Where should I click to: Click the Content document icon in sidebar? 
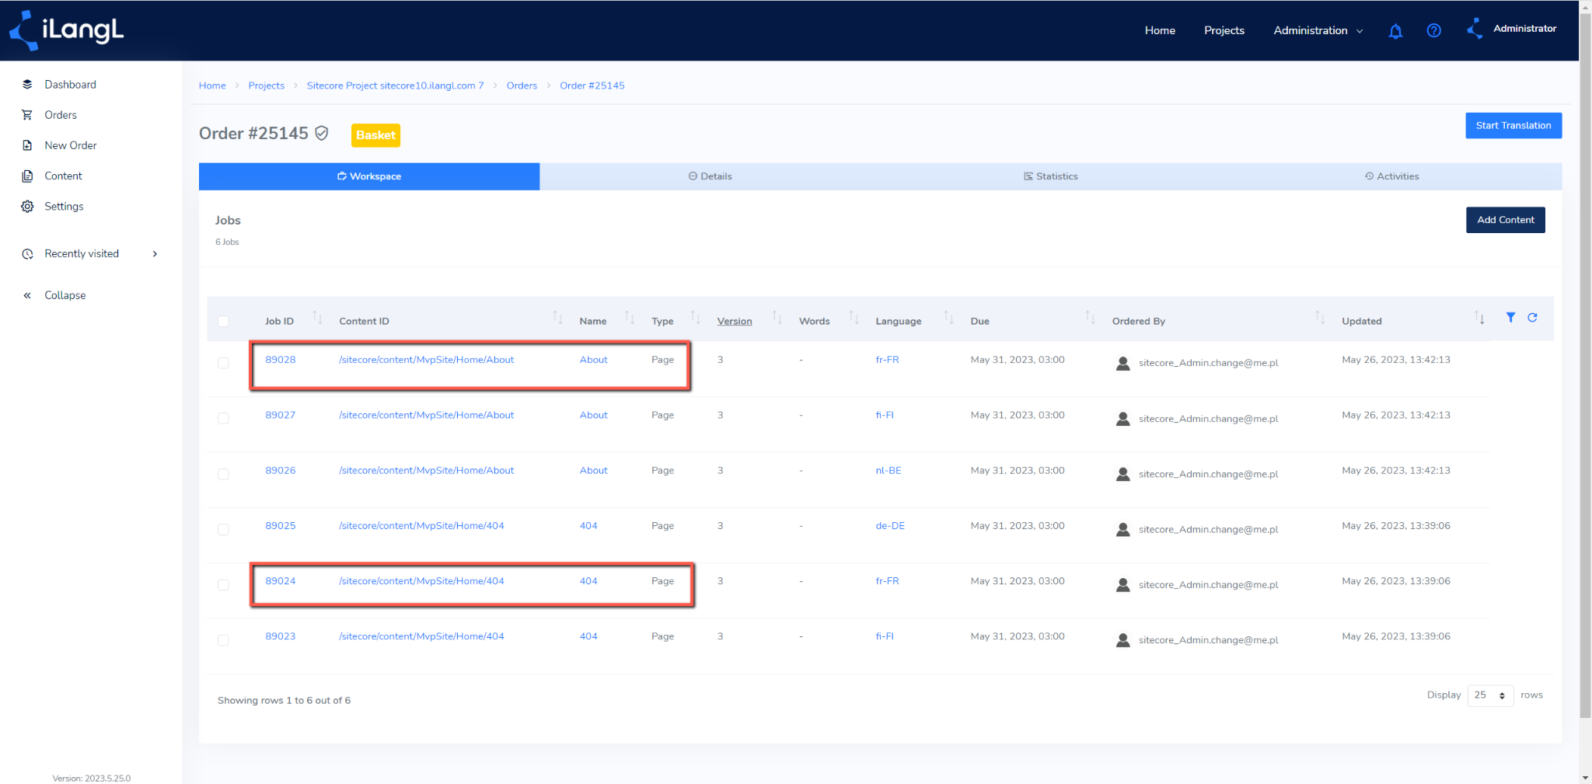[x=27, y=176]
